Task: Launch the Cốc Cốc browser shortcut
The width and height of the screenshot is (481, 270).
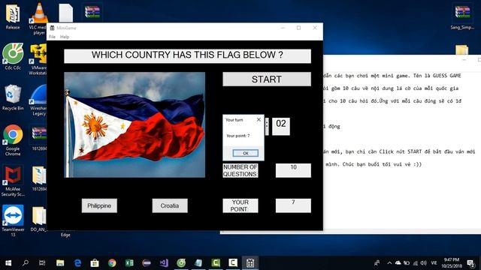Action: pos(13,57)
